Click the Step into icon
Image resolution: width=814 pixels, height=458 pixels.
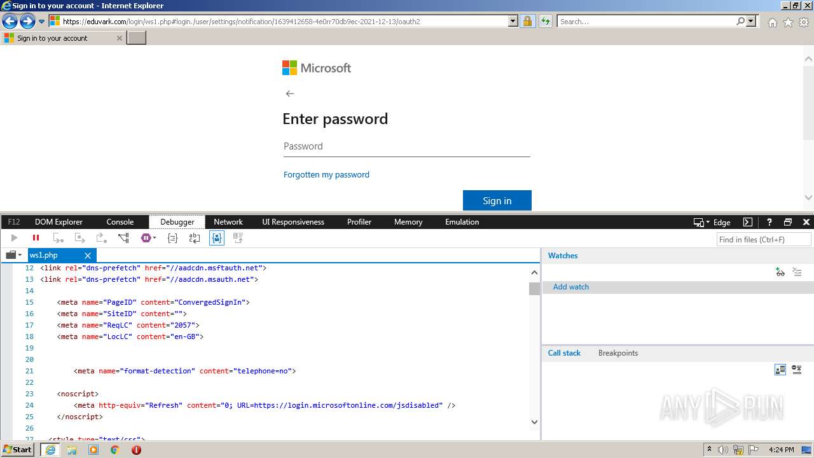pyautogui.click(x=59, y=238)
